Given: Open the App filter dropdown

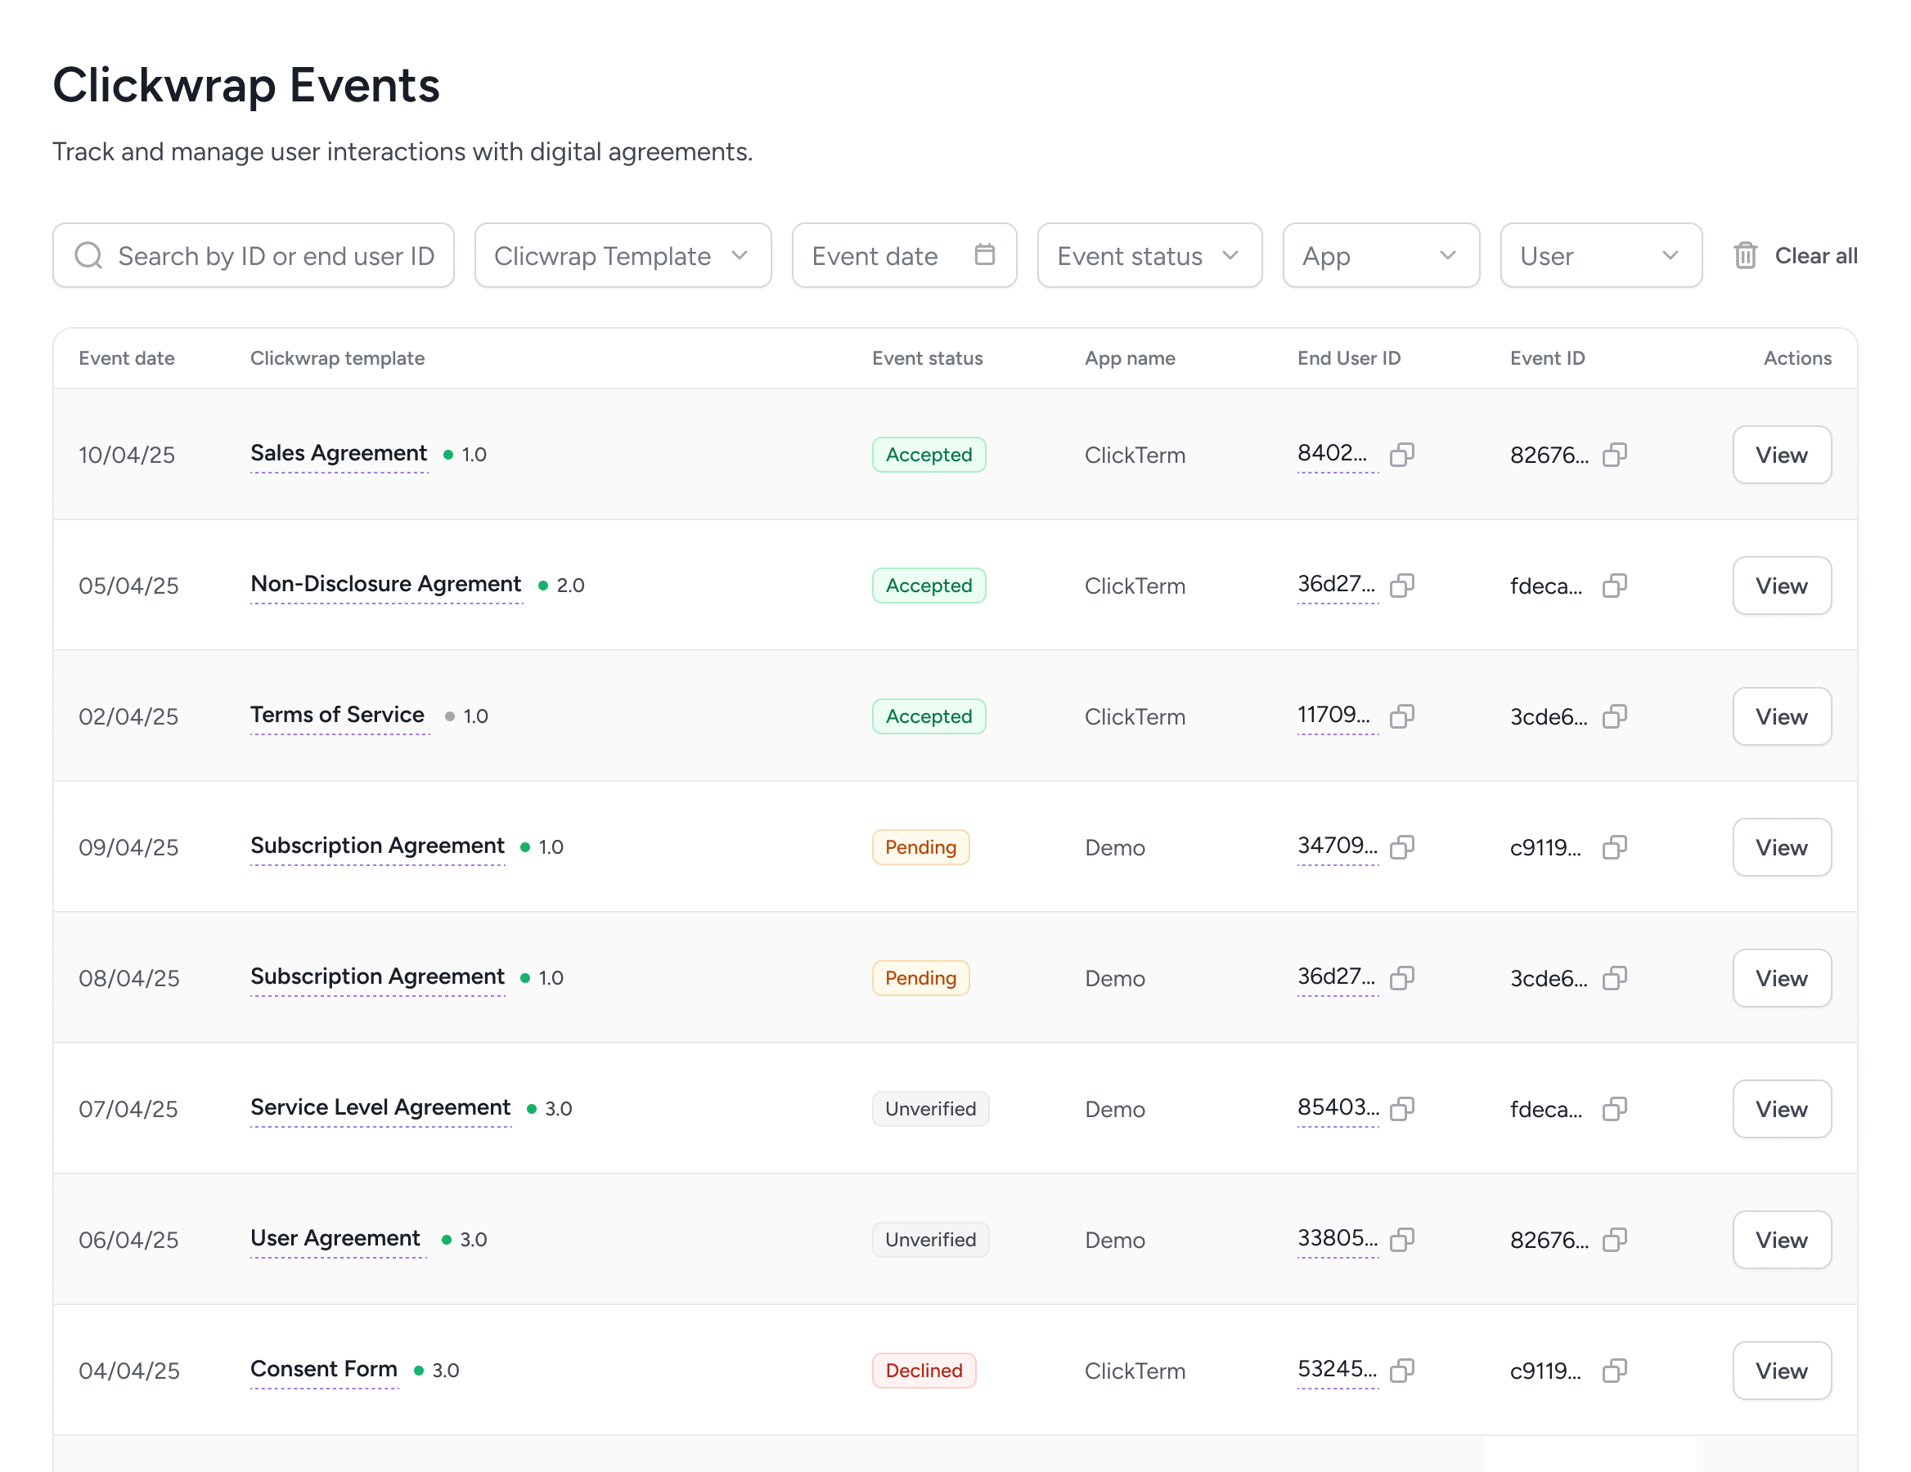Looking at the screenshot, I should tap(1381, 255).
